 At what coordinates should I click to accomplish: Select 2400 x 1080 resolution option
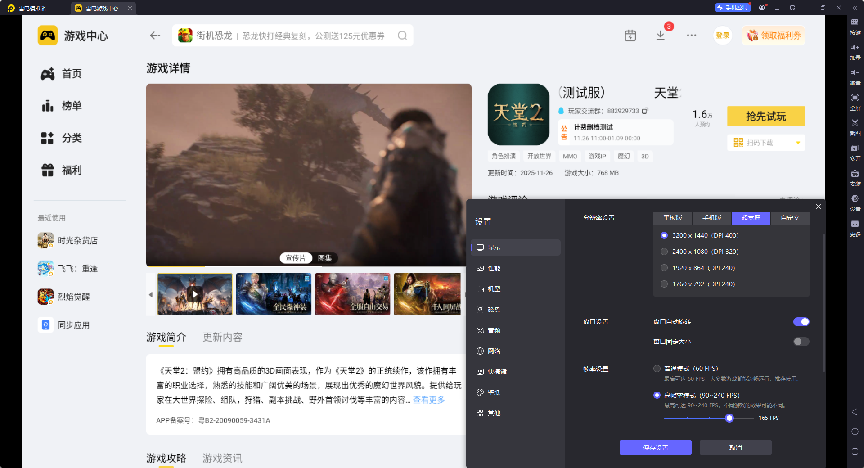[x=664, y=252]
